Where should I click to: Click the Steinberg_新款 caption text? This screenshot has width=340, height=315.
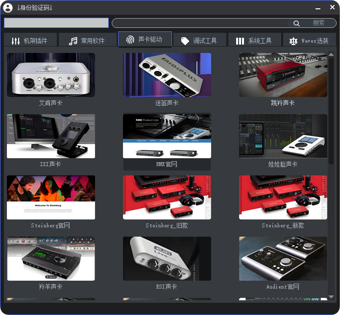pyautogui.click(x=283, y=225)
